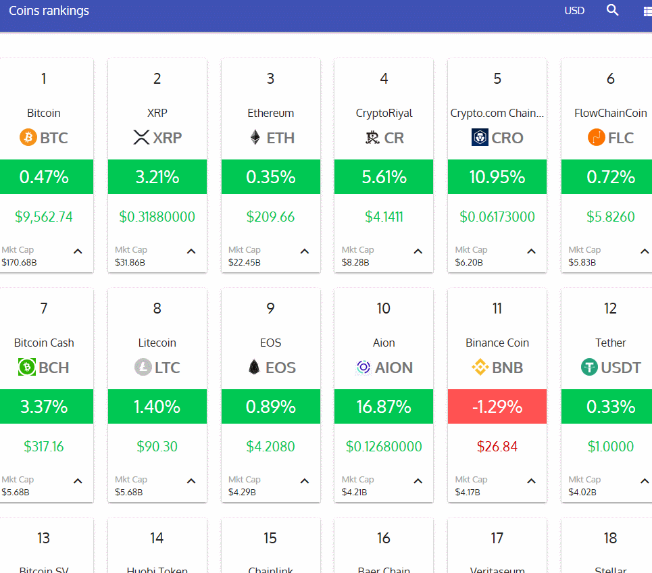Viewport: 652px width, 573px height.
Task: Expand Bitcoin Cash market cap chevron
Action: point(78,481)
